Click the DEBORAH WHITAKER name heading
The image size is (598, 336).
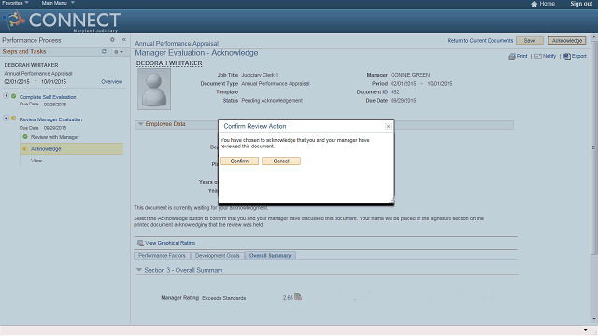(169, 63)
